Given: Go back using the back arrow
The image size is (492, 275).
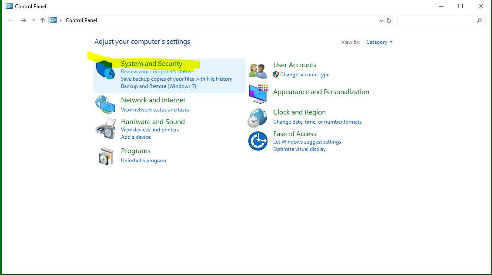Looking at the screenshot, I should pyautogui.click(x=10, y=20).
